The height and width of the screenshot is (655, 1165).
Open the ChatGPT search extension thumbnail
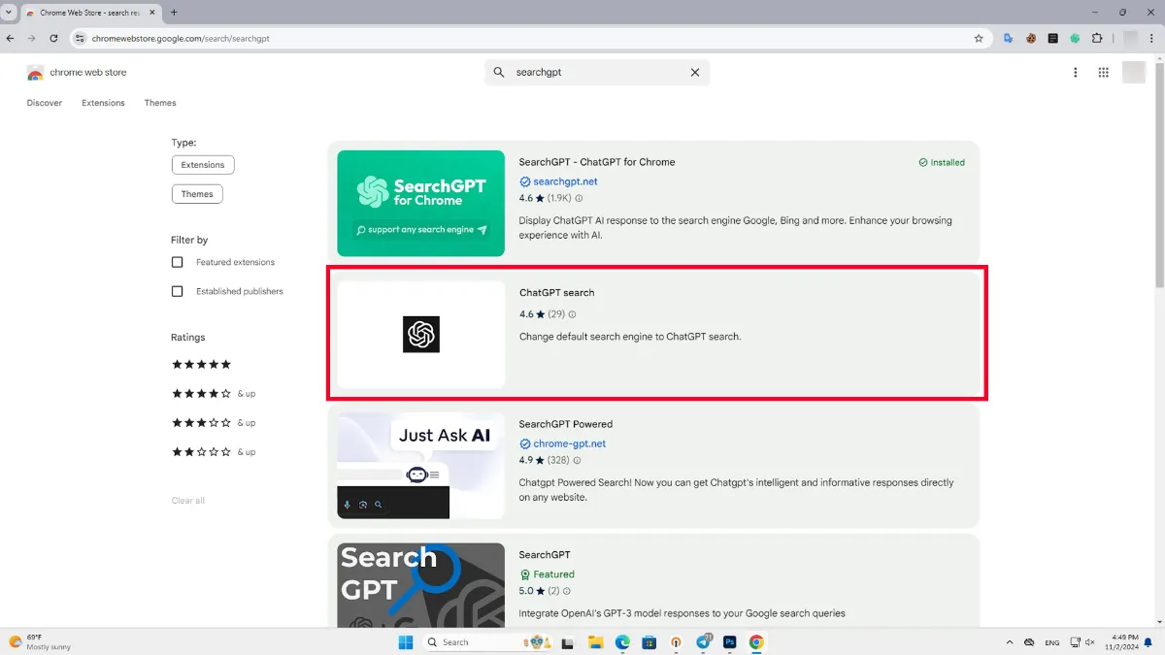420,335
